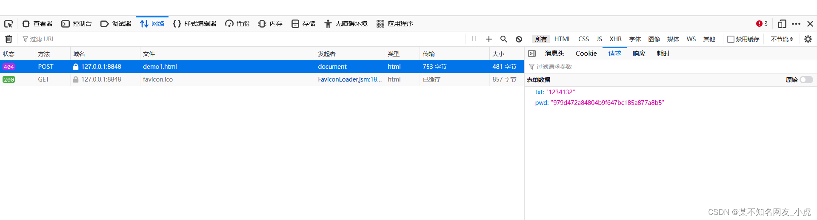Switch to Request (请求) tab
The width and height of the screenshot is (817, 220).
(x=615, y=54)
